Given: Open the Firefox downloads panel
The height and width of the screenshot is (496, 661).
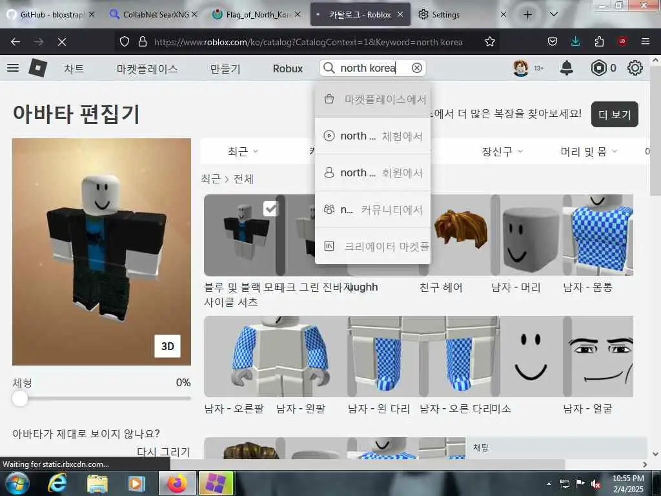Looking at the screenshot, I should tap(575, 41).
